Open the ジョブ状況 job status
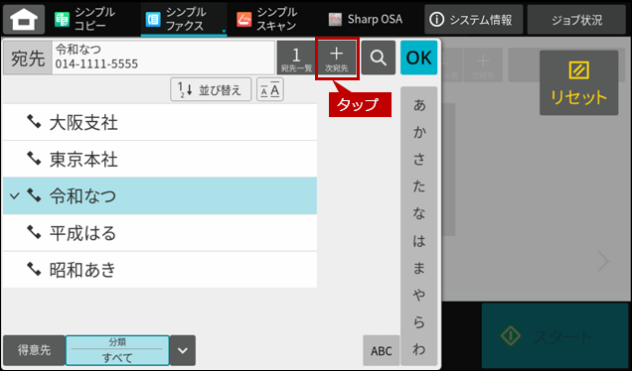Image resolution: width=632 pixels, height=371 pixels. click(576, 19)
